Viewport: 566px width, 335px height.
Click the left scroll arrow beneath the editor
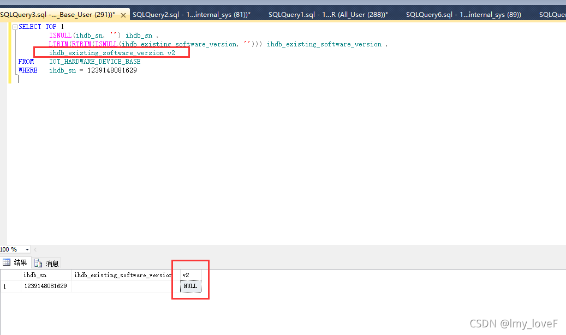point(35,249)
